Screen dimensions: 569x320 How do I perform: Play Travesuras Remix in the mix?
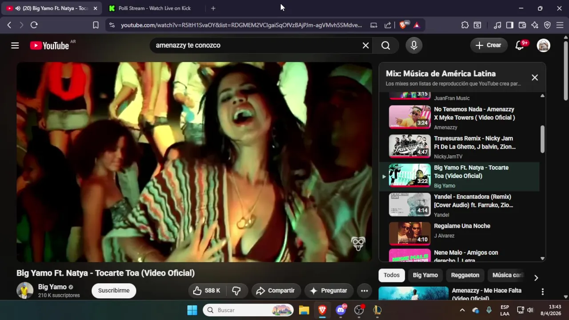point(460,147)
